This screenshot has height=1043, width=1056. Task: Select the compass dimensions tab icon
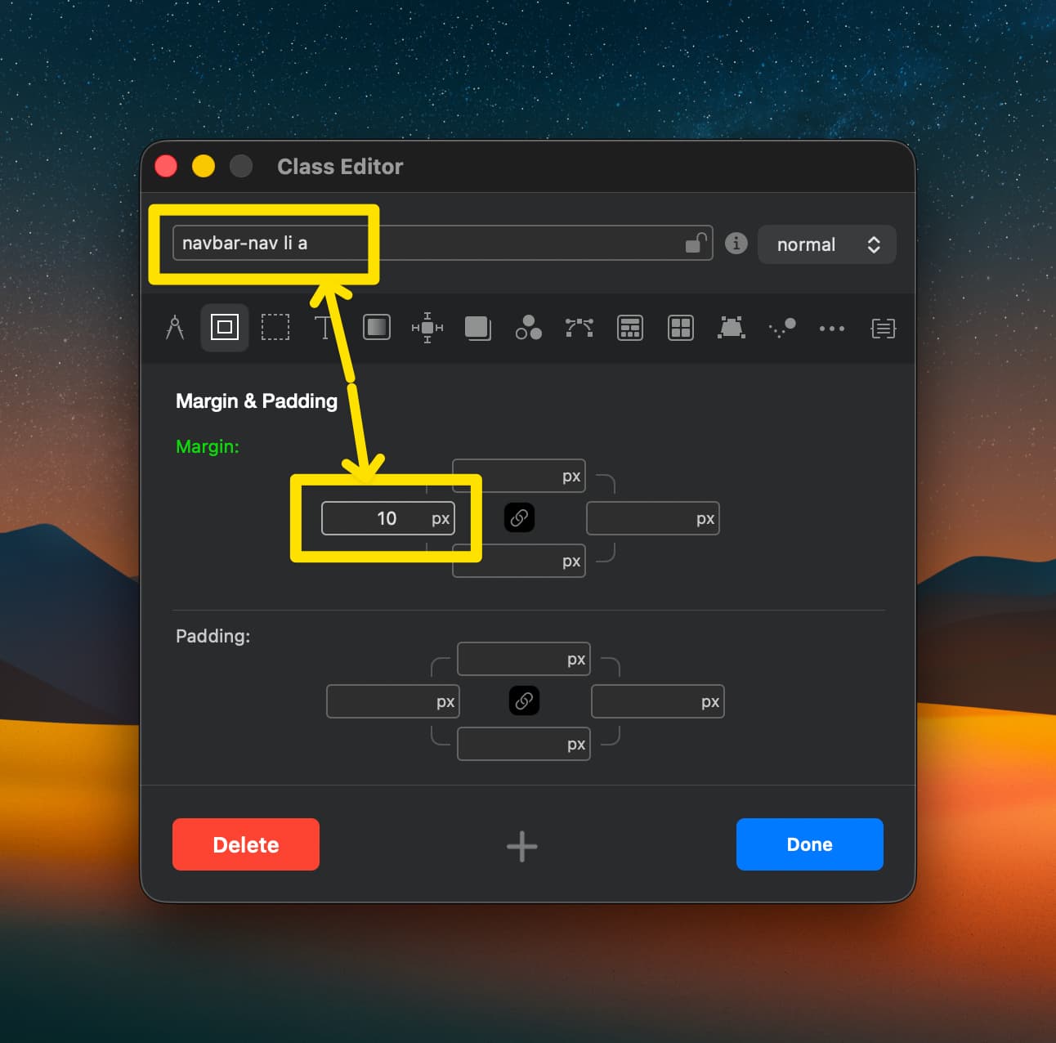click(x=175, y=328)
